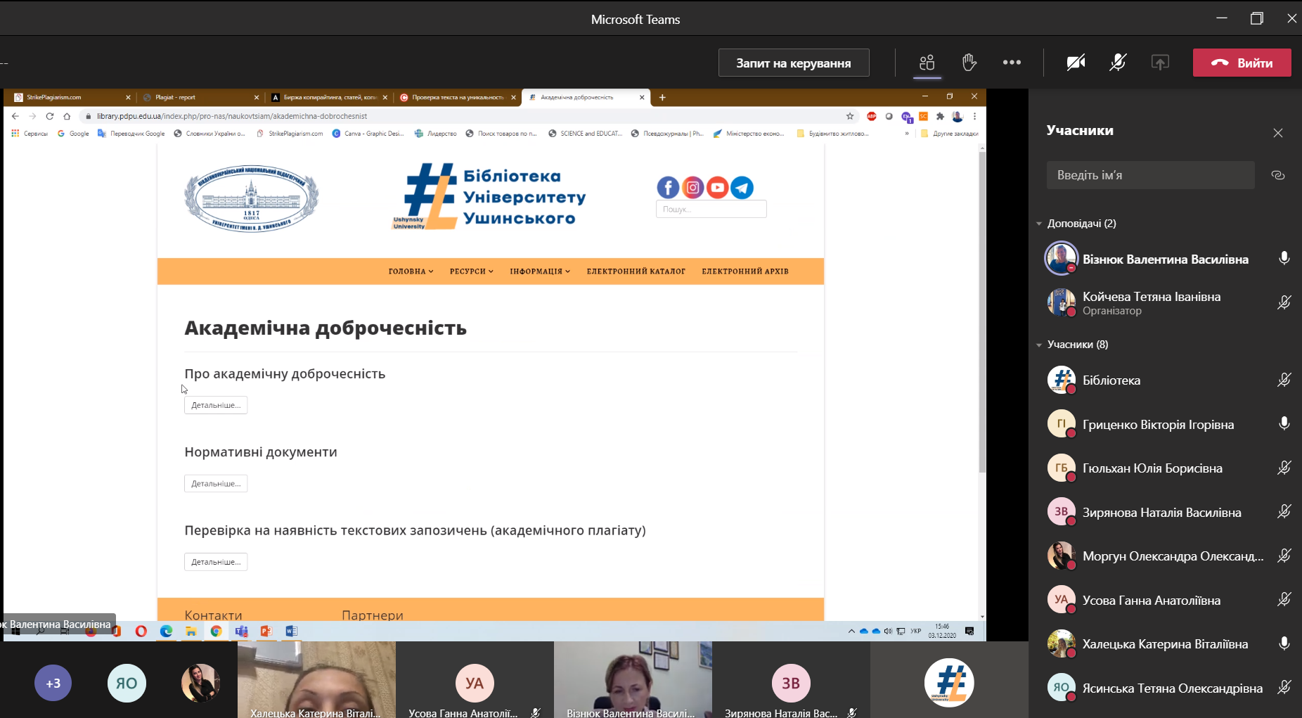1302x718 pixels.
Task: Click the muted mic icon beside Бібліотека
Action: pos(1284,380)
